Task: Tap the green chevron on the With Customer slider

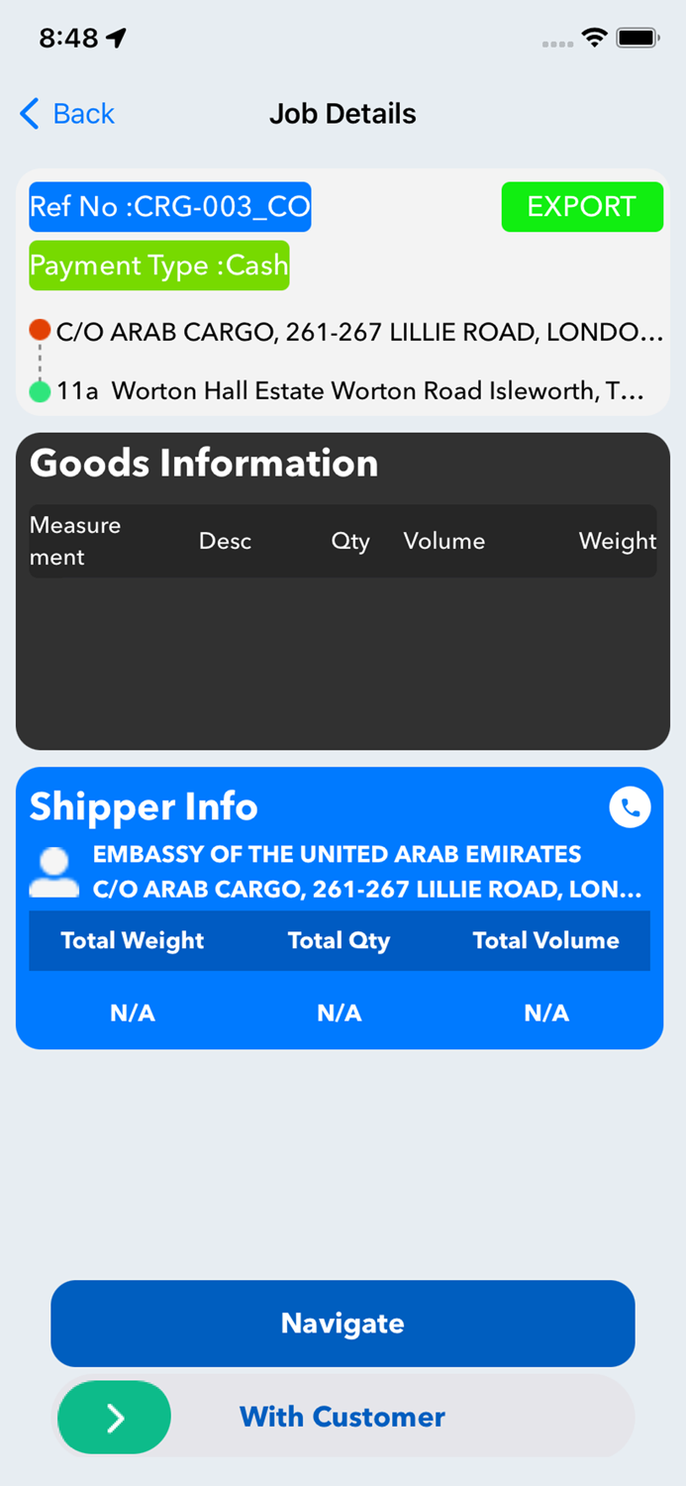Action: (114, 1417)
